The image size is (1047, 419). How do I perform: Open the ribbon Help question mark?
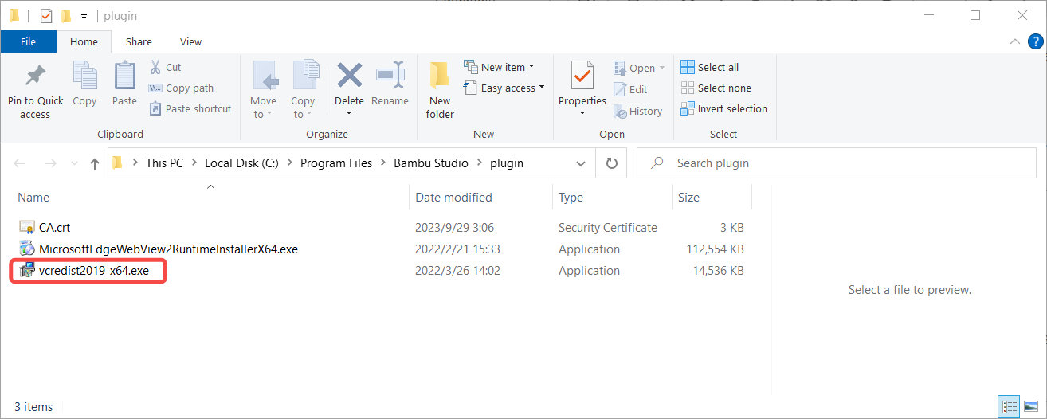pos(1033,41)
